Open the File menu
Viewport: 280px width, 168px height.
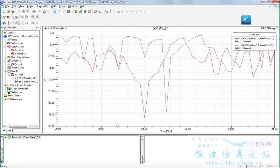point(7,6)
